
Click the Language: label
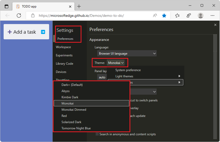[102, 47]
